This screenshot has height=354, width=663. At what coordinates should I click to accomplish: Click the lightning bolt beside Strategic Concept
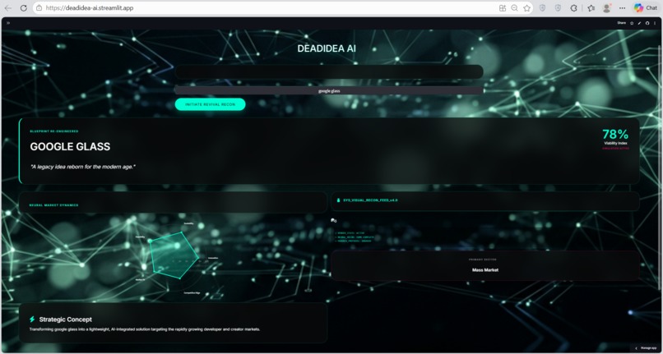[x=32, y=320]
